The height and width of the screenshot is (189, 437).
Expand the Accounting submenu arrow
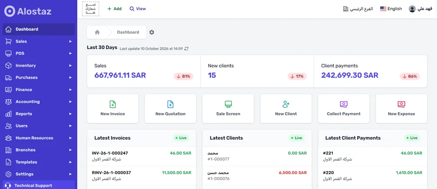tap(70, 102)
